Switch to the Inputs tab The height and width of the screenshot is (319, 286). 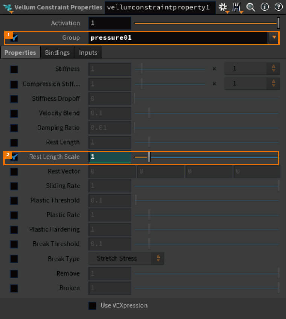(x=88, y=53)
